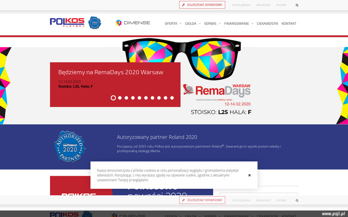
Task: Select the first slider dot
Action: coord(113,98)
